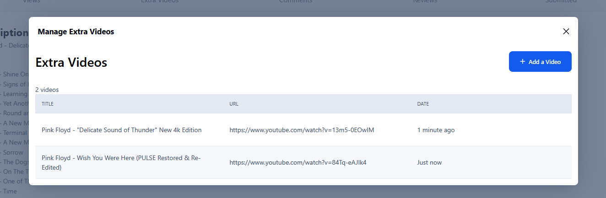The height and width of the screenshot is (198, 606).
Task: Open the Reviews tab in background page
Action: 425,1
